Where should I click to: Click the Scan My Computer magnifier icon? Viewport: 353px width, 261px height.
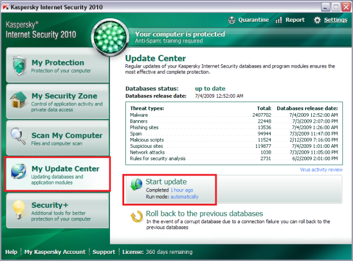pos(18,136)
